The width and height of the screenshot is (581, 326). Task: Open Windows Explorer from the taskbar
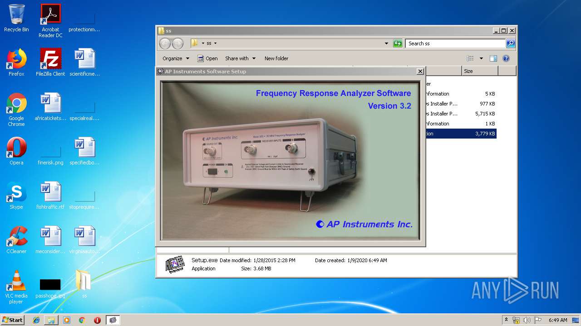[51, 320]
